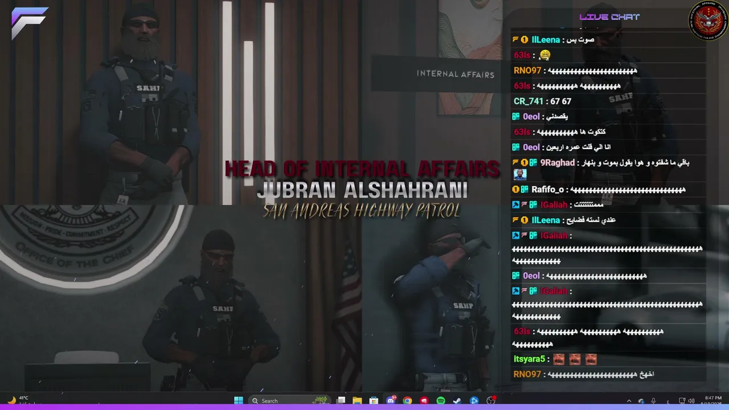729x410 pixels.
Task: Show hidden system tray icons
Action: pos(629,401)
